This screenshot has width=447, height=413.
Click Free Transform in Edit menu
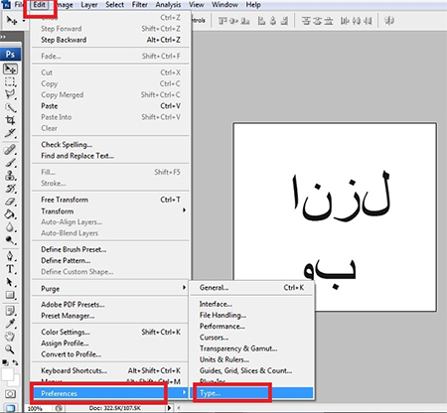[110, 200]
